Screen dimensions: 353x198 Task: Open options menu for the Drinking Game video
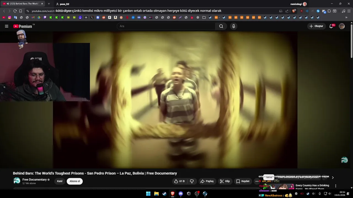click(x=336, y=186)
